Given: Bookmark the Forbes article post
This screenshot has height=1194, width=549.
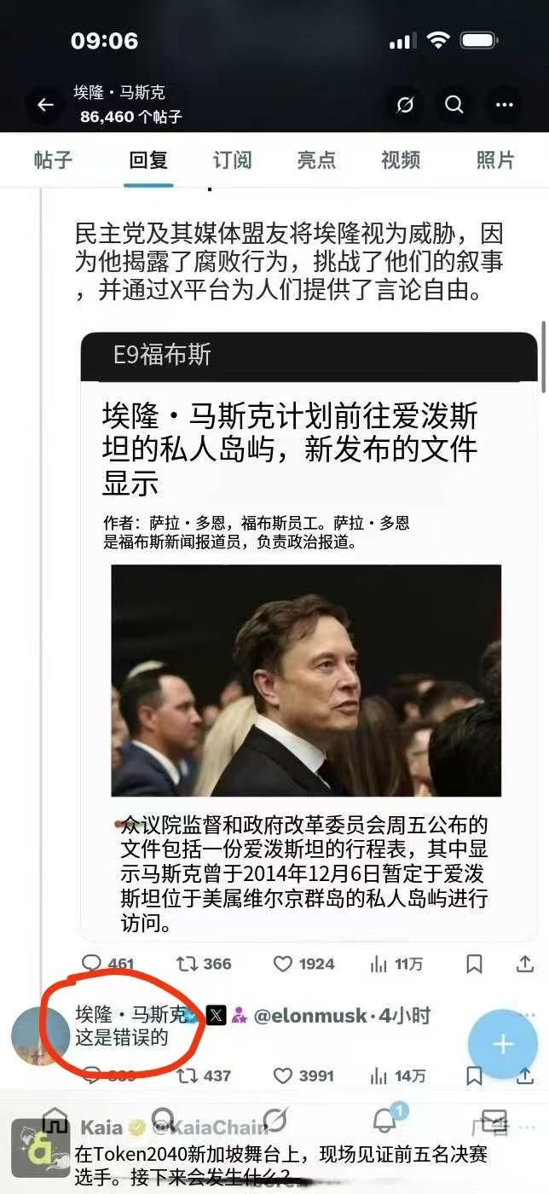Looking at the screenshot, I should [x=474, y=964].
